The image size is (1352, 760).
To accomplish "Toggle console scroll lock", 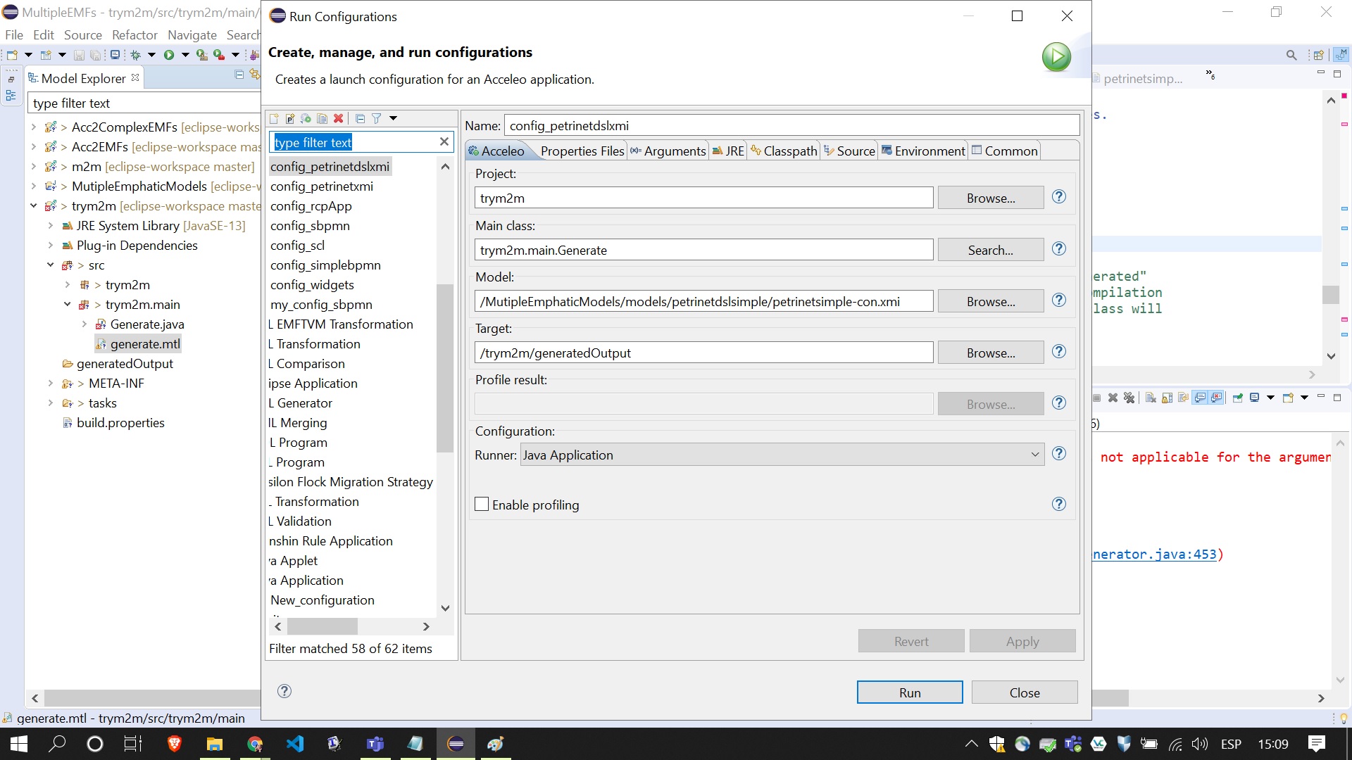I will 1167,398.
